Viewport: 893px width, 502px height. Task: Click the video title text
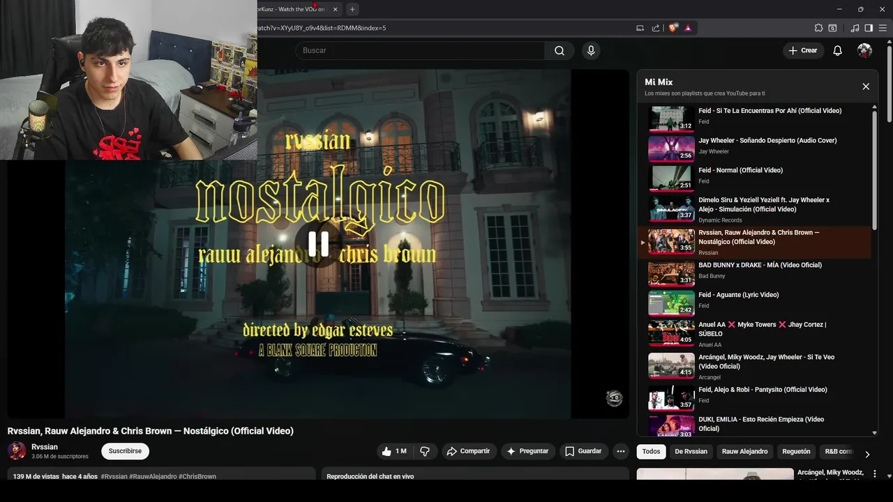pos(151,431)
